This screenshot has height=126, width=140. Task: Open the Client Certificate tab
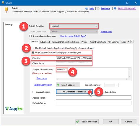98,42
